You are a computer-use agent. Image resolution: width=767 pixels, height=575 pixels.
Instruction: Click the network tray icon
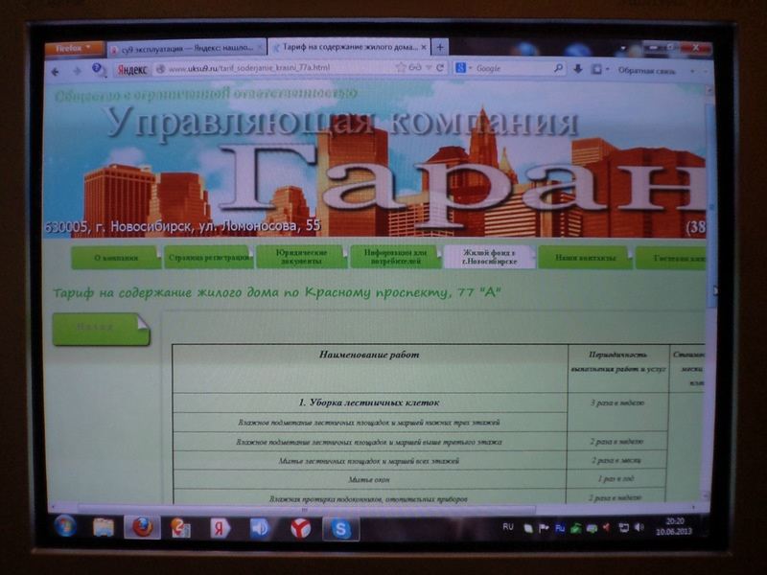click(x=624, y=528)
